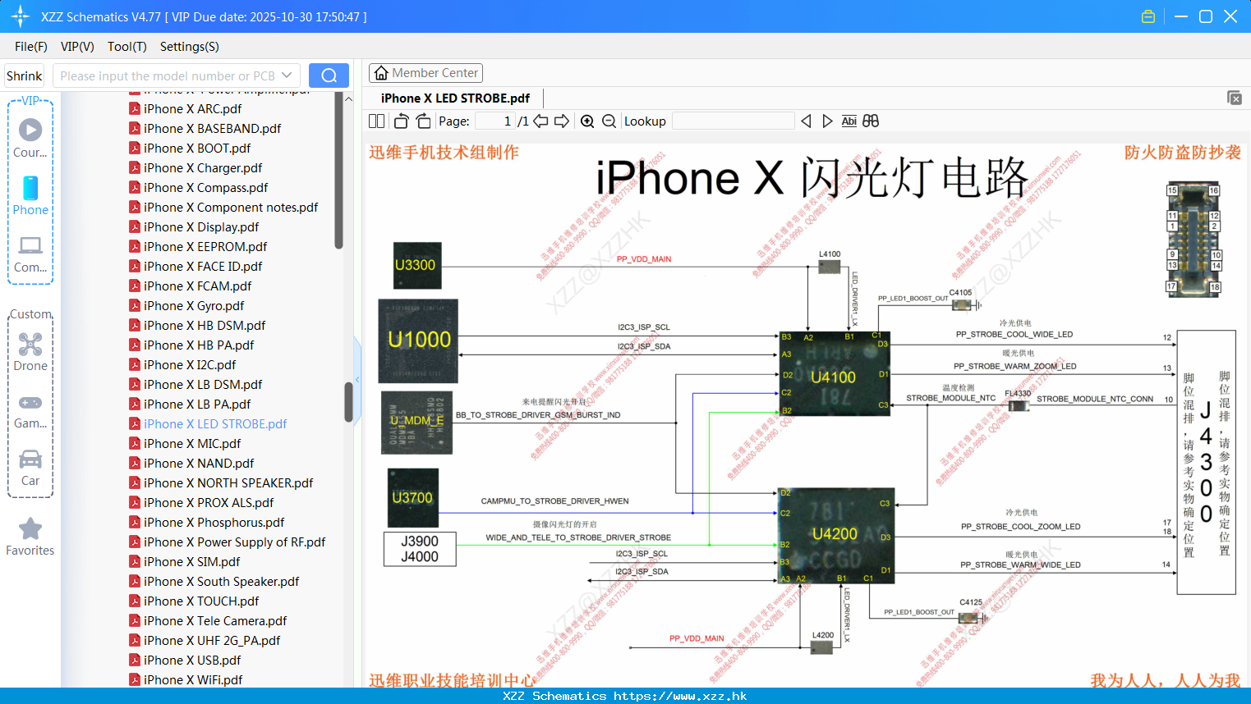Click the binoculars search icon
This screenshot has width=1251, height=704.
tap(871, 121)
